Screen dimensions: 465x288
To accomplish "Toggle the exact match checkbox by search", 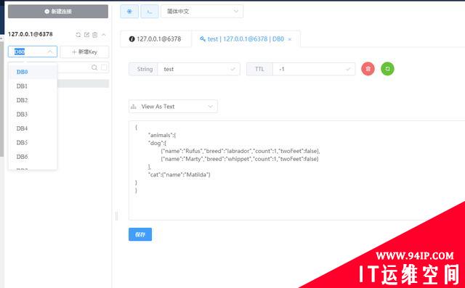I will [104, 67].
